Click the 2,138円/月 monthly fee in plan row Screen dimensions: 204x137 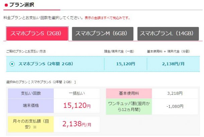point(173,64)
